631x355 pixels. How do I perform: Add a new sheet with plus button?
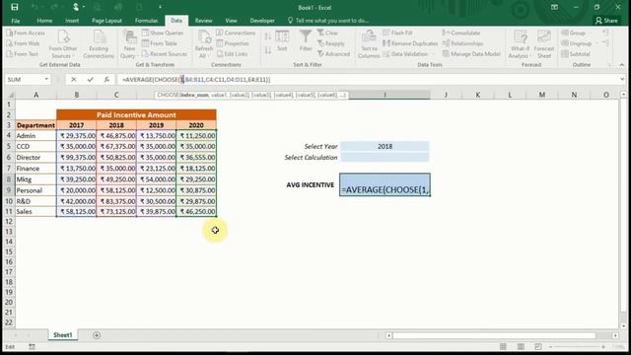click(97, 335)
